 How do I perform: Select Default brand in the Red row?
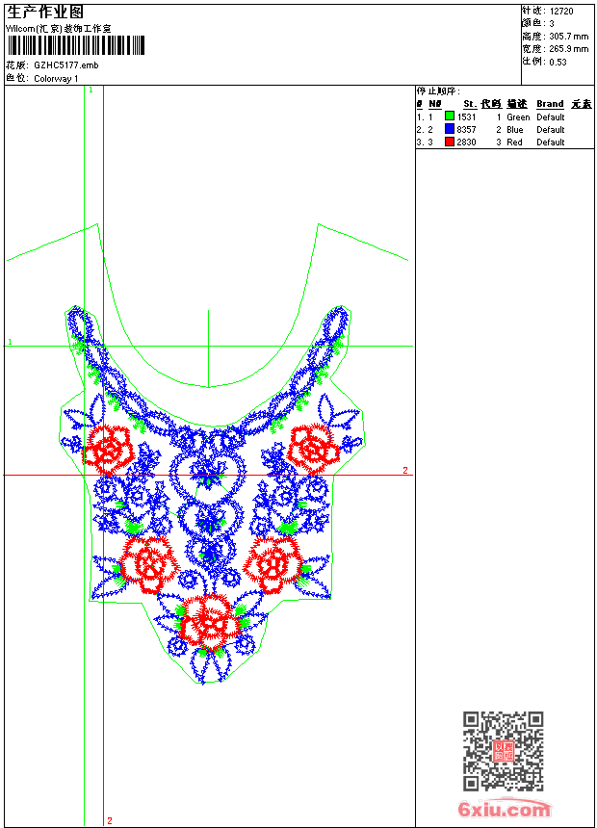551,142
